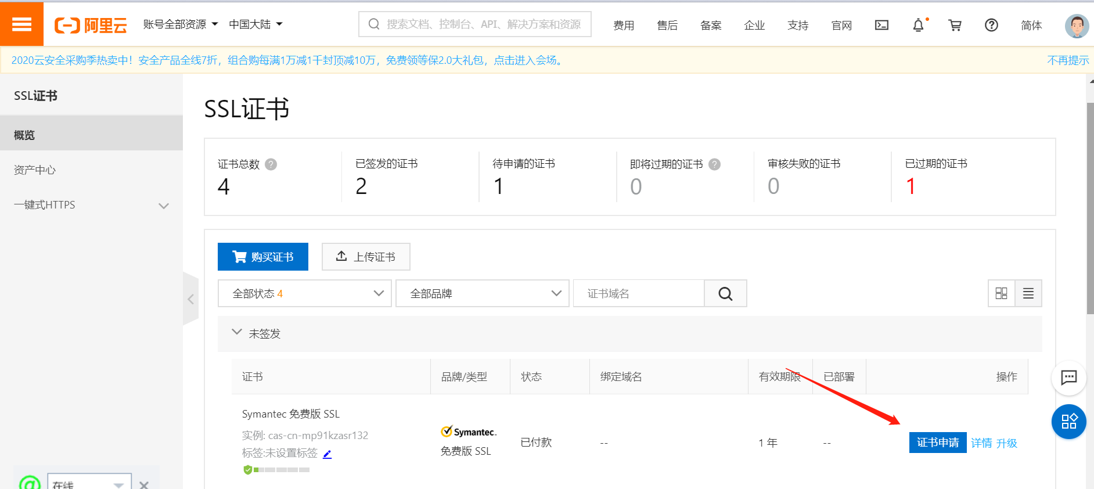
Task: Click the certificate security level progress bar
Action: [282, 470]
